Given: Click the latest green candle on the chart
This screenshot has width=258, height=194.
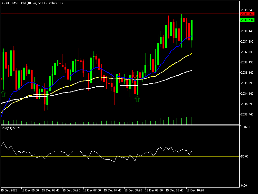Looking at the screenshot, I should pyautogui.click(x=192, y=30).
